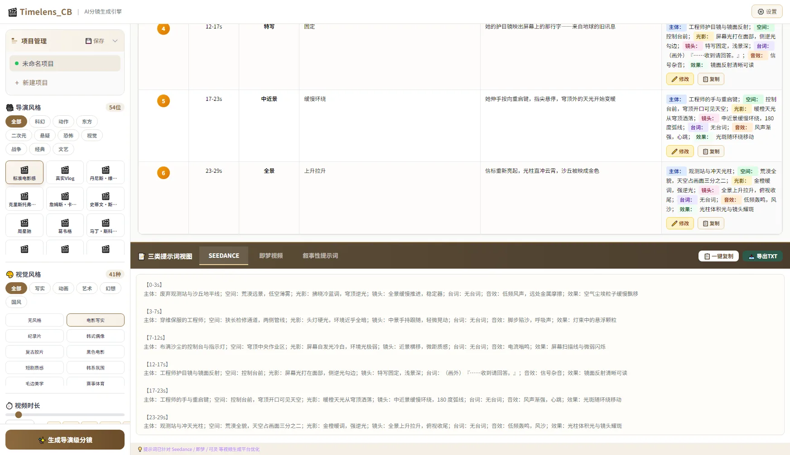
Task: Select the 周星驰 director style card
Action: pyautogui.click(x=24, y=225)
